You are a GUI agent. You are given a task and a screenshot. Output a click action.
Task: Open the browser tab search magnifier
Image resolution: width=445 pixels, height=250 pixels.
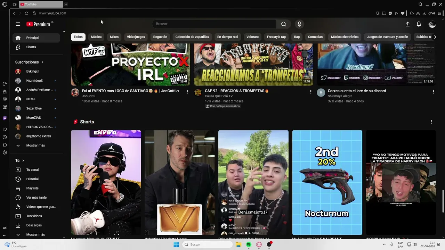pyautogui.click(x=420, y=5)
